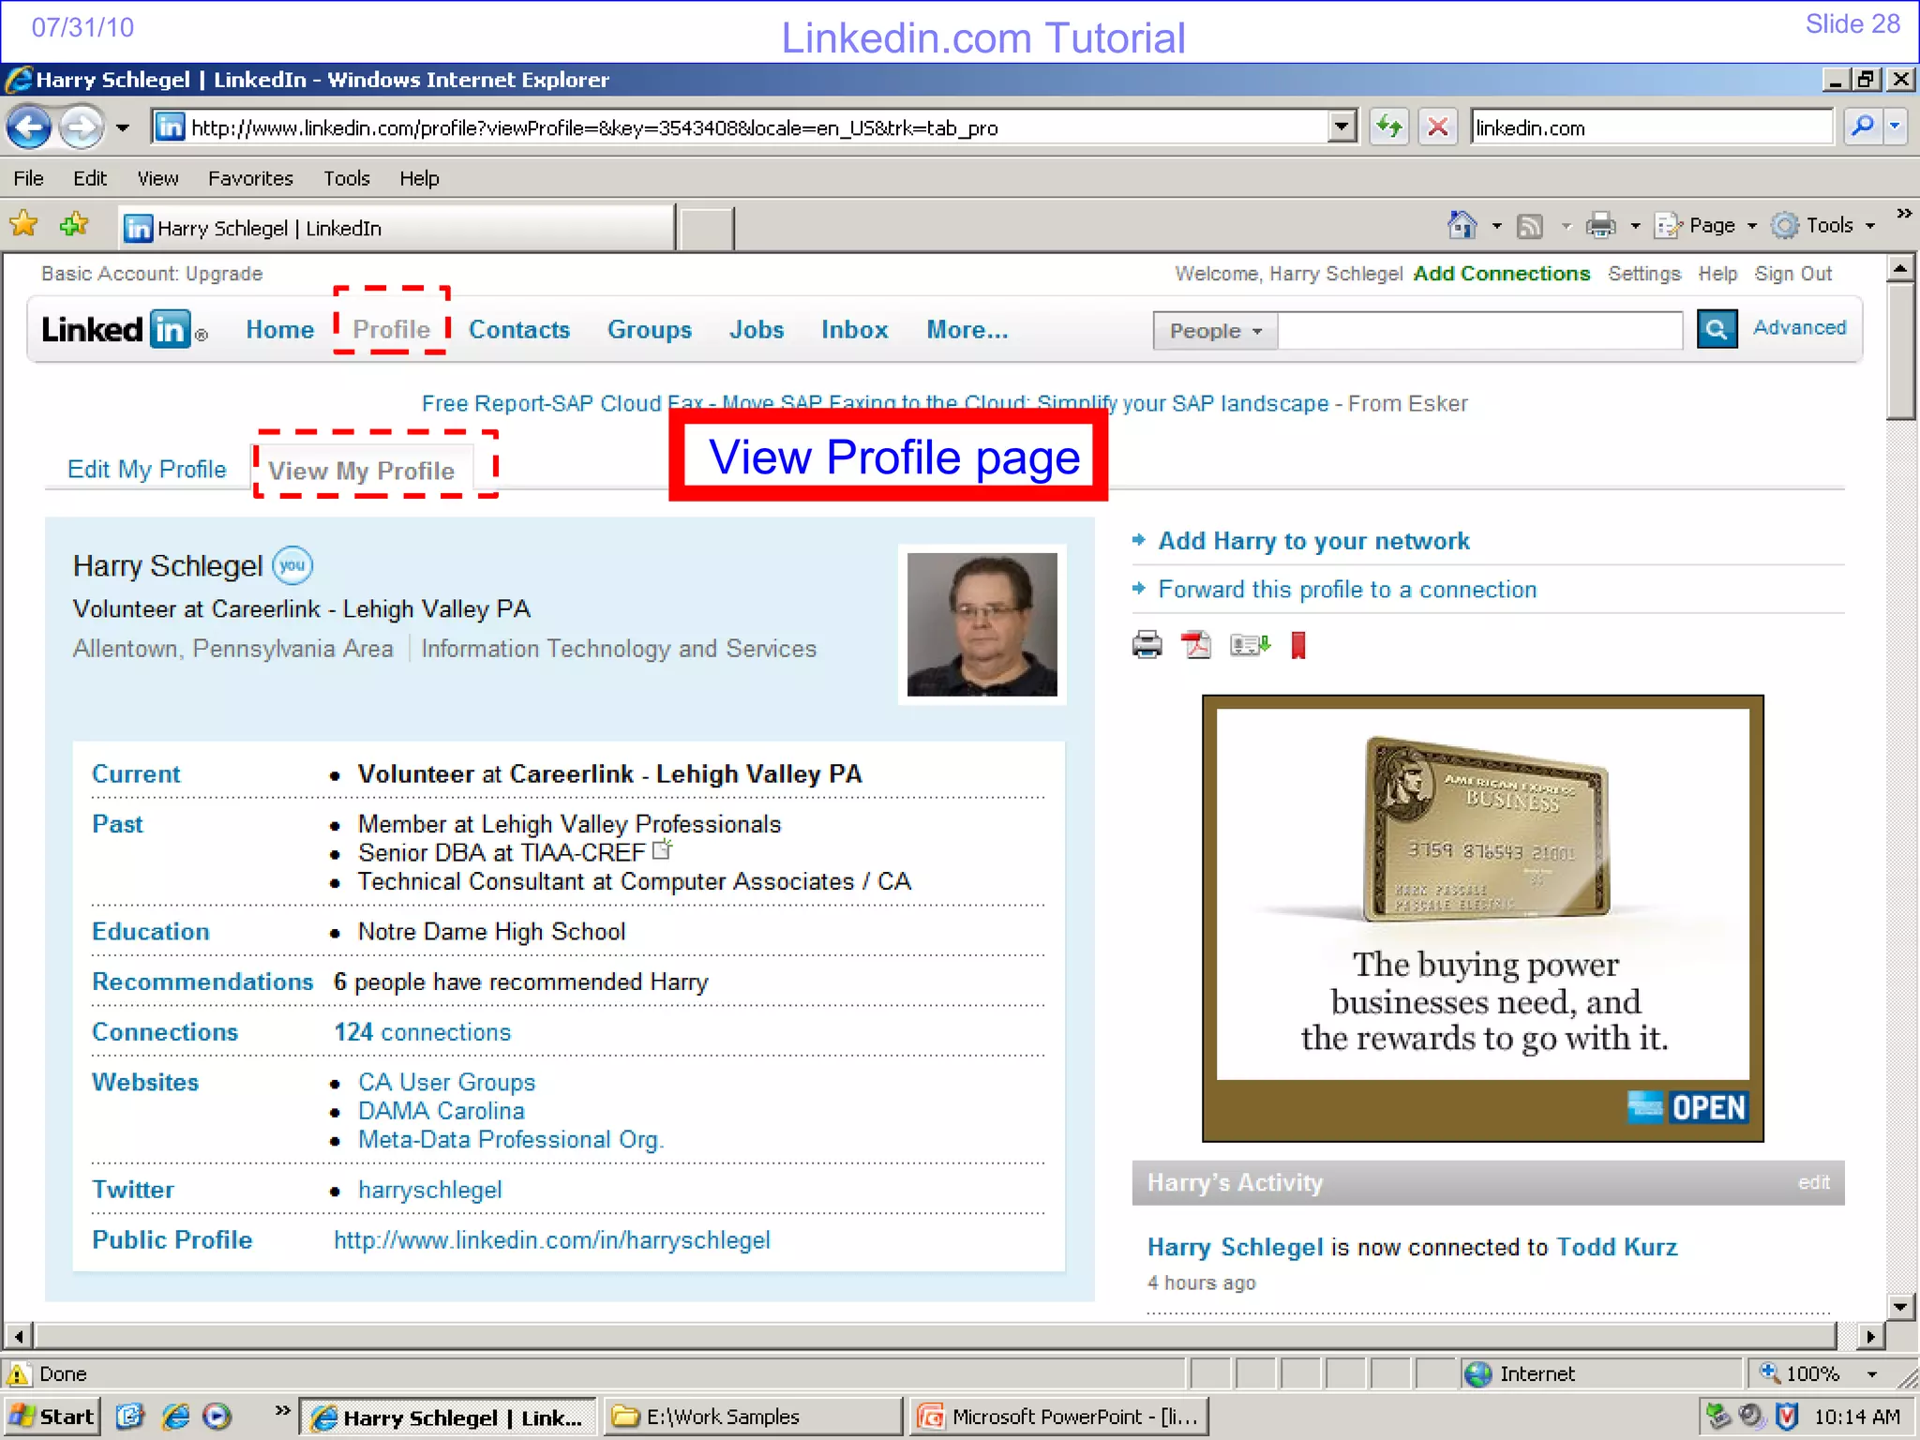Open the Favorites Center star icon

point(23,225)
